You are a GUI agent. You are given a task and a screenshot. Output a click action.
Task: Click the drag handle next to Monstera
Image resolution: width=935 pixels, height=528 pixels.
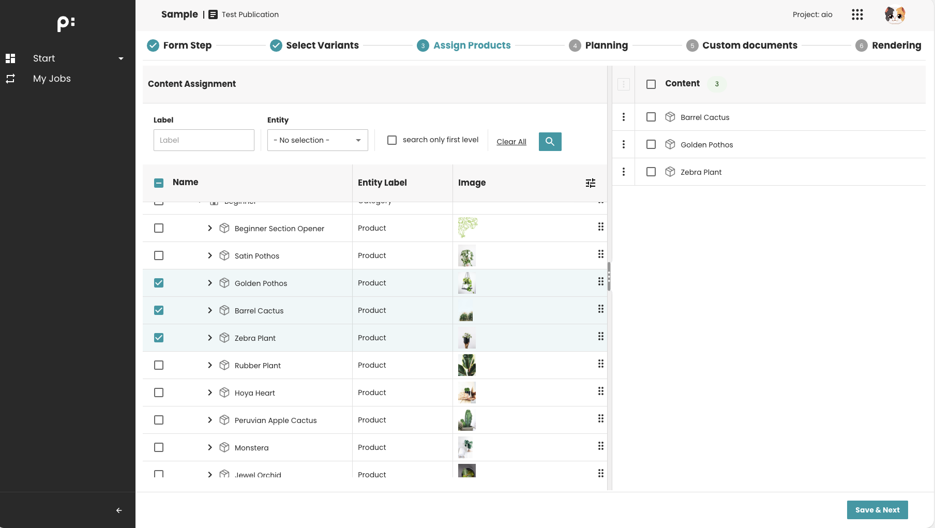(601, 445)
